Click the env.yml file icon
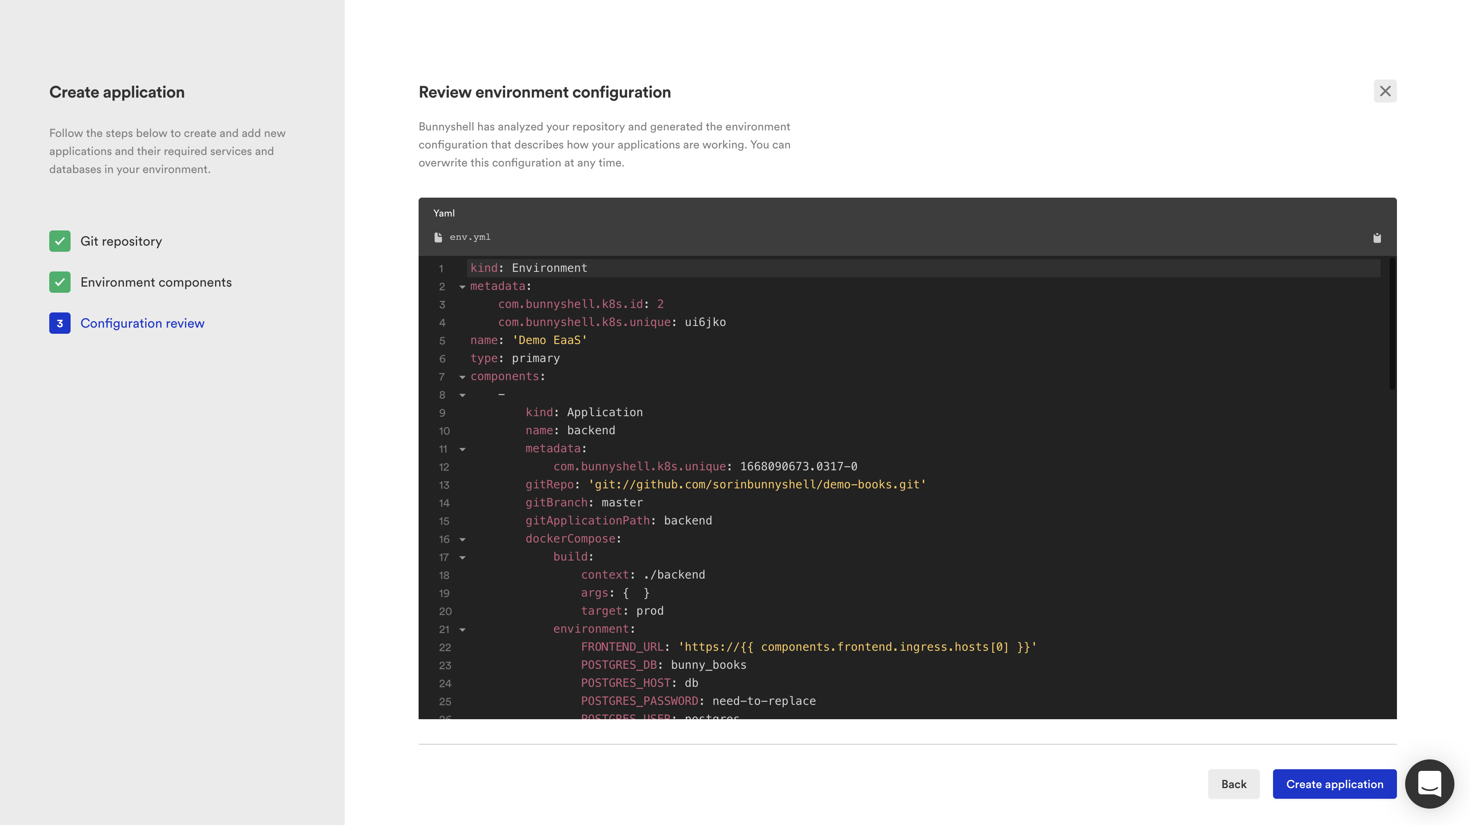Screen dimensions: 1470x825 pos(438,237)
